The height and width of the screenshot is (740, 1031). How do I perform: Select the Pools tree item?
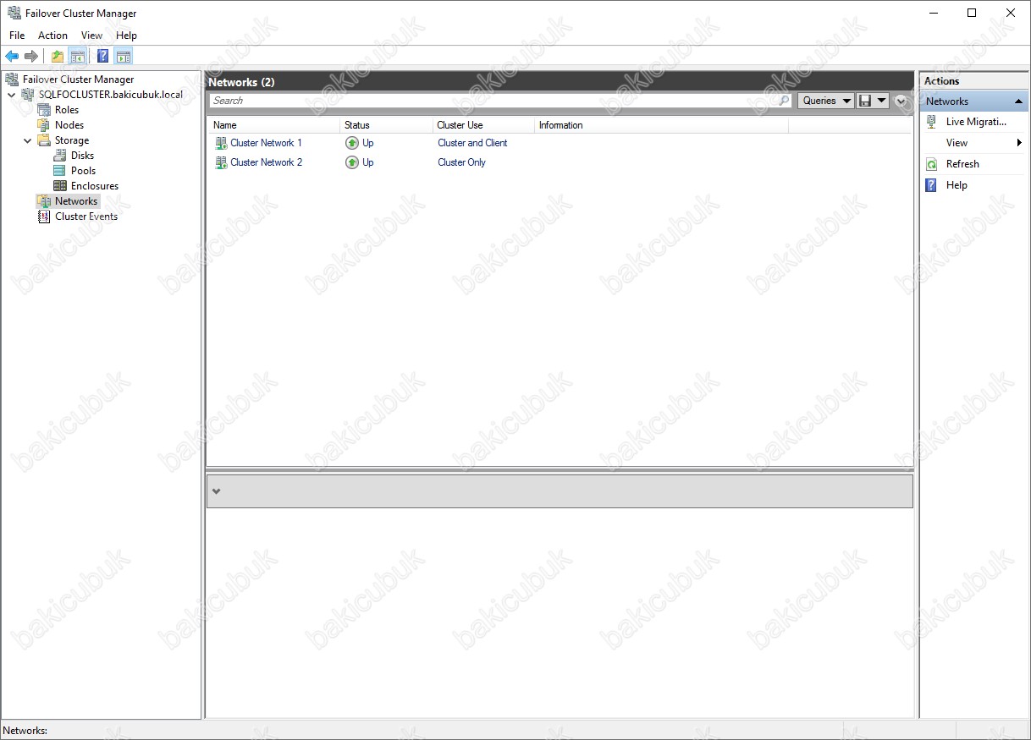point(83,171)
